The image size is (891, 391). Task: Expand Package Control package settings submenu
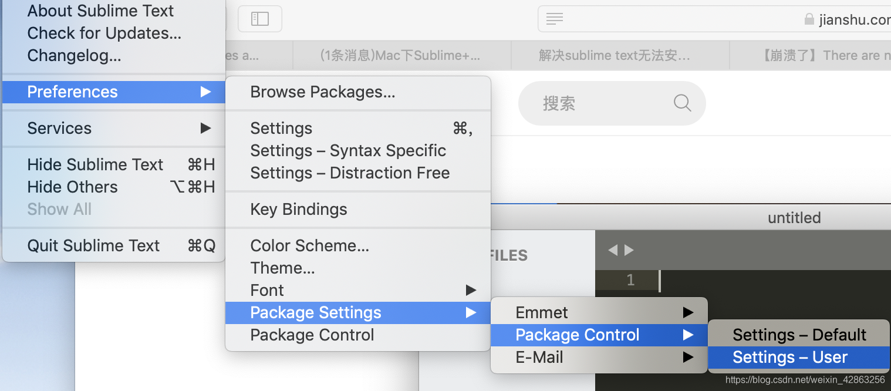click(x=599, y=335)
